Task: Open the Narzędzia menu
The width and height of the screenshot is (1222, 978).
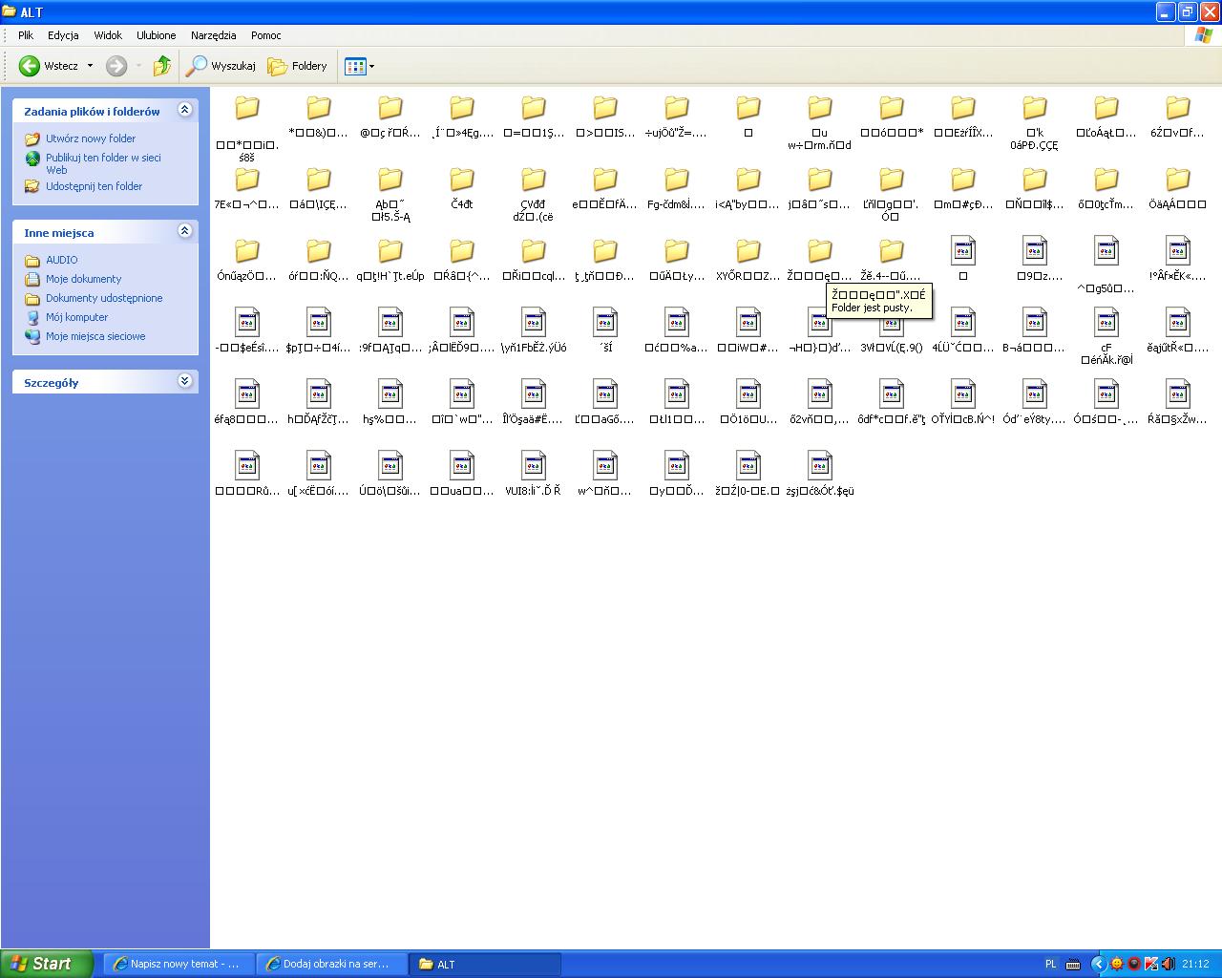Action: click(x=213, y=35)
